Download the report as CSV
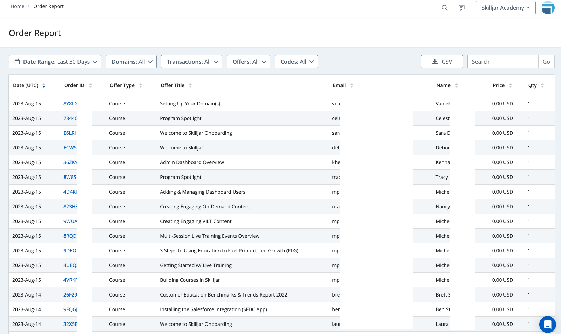The width and height of the screenshot is (561, 334). point(442,62)
